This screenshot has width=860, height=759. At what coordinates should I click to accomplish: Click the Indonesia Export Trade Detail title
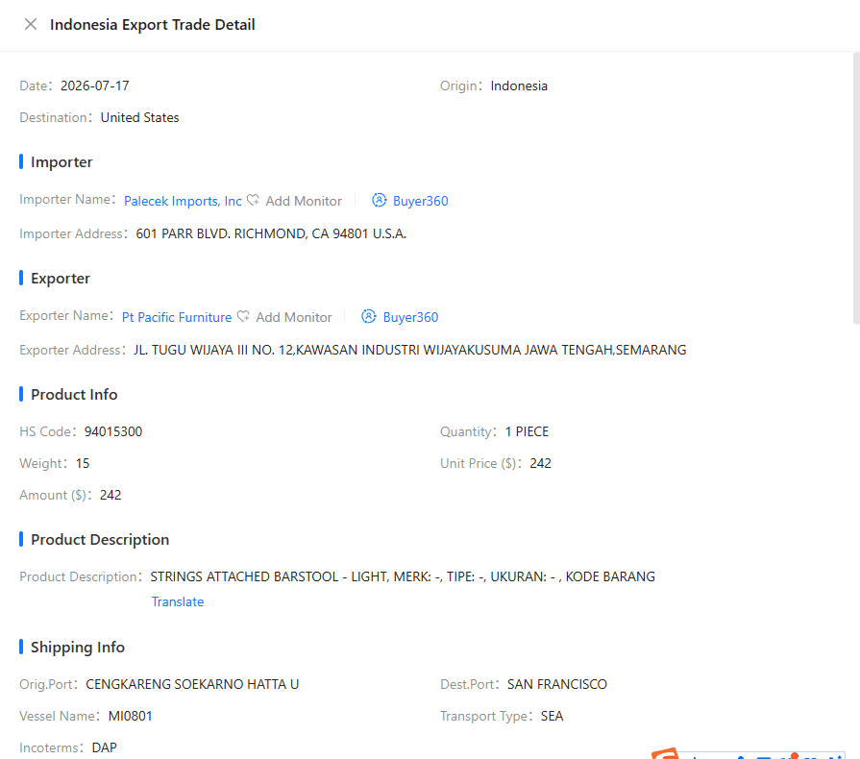point(153,25)
